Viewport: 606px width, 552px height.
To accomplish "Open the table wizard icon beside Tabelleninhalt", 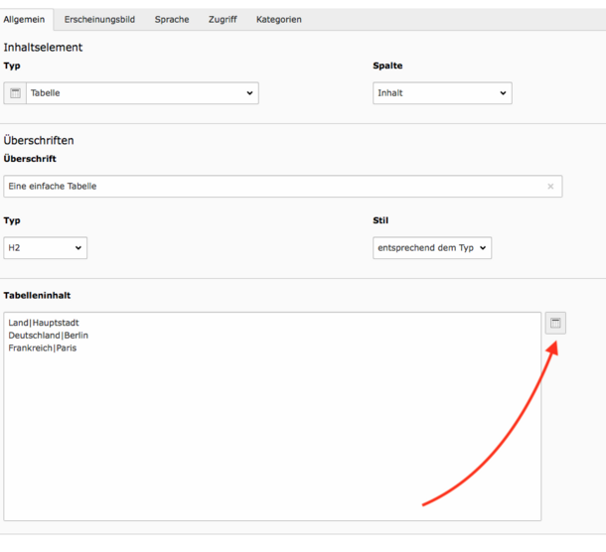I will point(555,323).
